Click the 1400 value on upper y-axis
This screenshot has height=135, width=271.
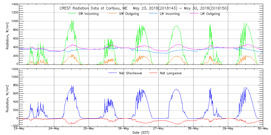tap(15, 5)
